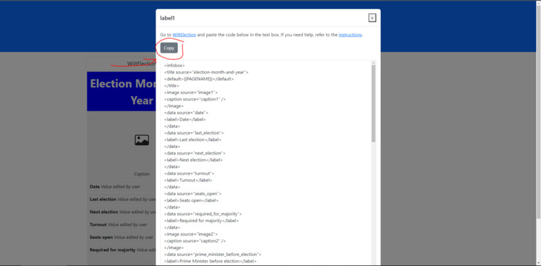
Task: Close the label1 dialog
Action: pyautogui.click(x=372, y=18)
